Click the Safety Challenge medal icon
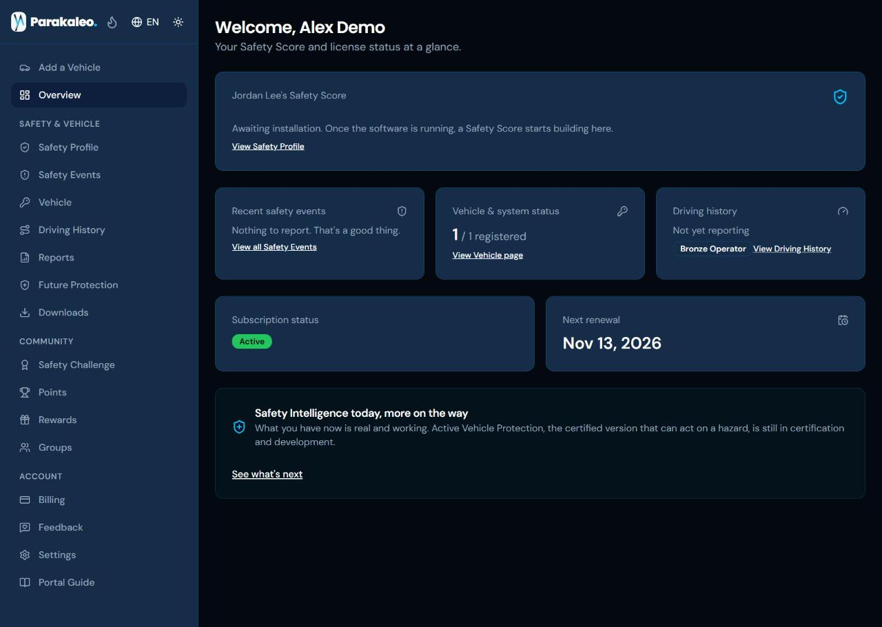882x627 pixels. coord(25,365)
